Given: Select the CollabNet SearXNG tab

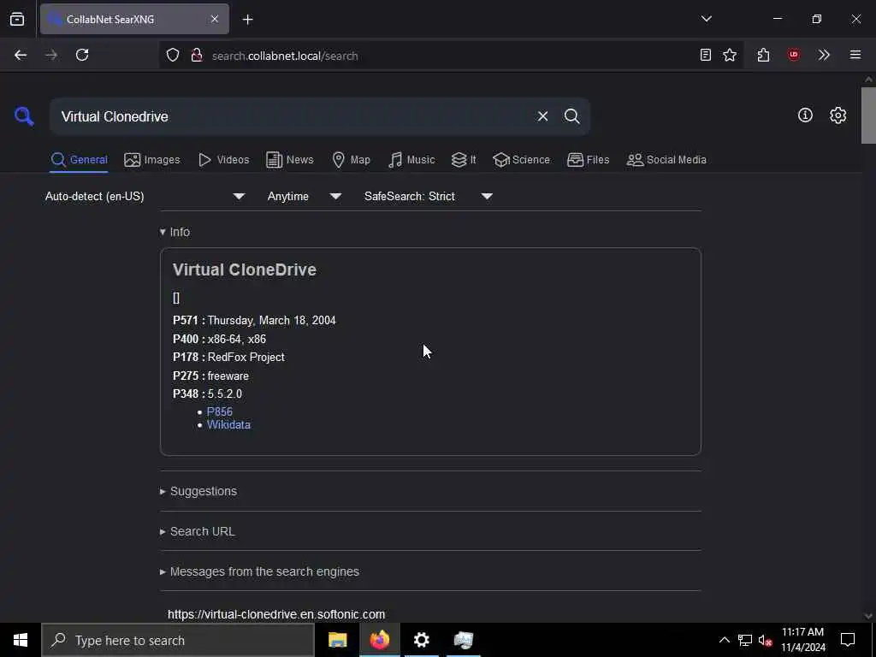Looking at the screenshot, I should click(134, 19).
